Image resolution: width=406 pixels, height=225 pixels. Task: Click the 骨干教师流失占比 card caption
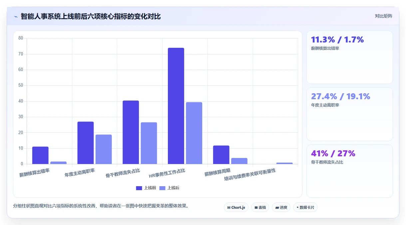(327, 162)
